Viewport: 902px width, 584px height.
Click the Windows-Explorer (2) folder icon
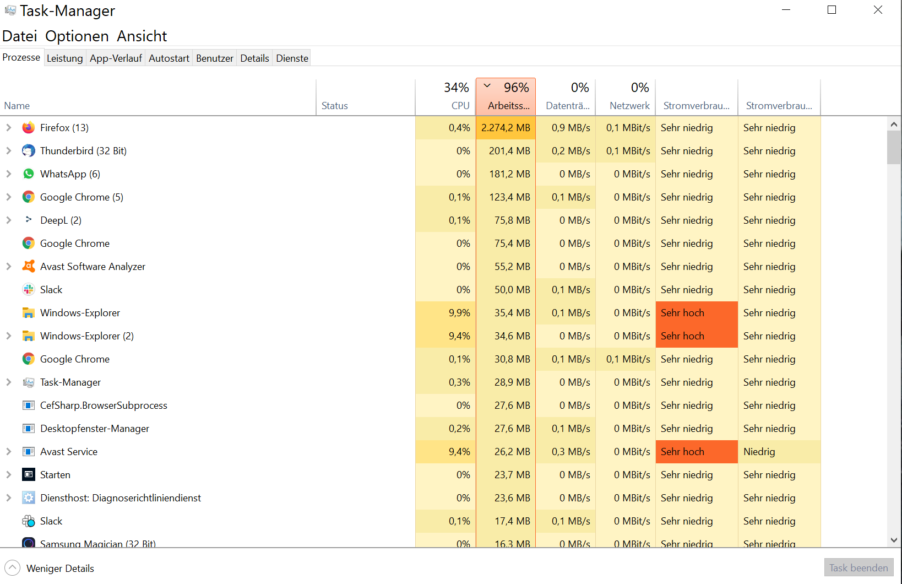click(x=29, y=336)
